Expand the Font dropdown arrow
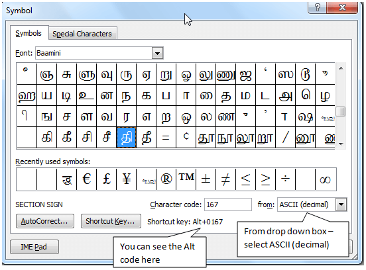Viewport: 366px width, 270px height. [158, 53]
